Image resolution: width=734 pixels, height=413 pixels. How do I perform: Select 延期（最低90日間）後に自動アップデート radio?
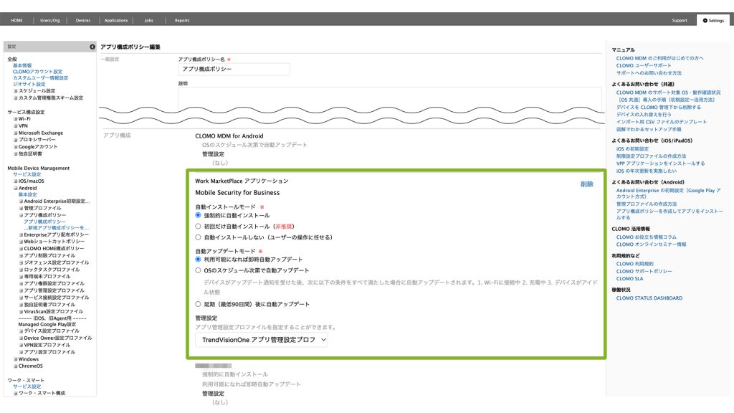click(x=199, y=304)
